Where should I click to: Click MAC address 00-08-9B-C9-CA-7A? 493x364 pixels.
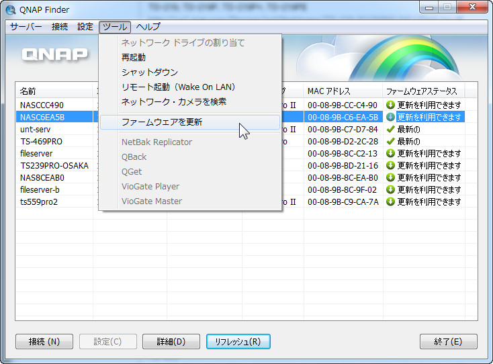tap(343, 201)
